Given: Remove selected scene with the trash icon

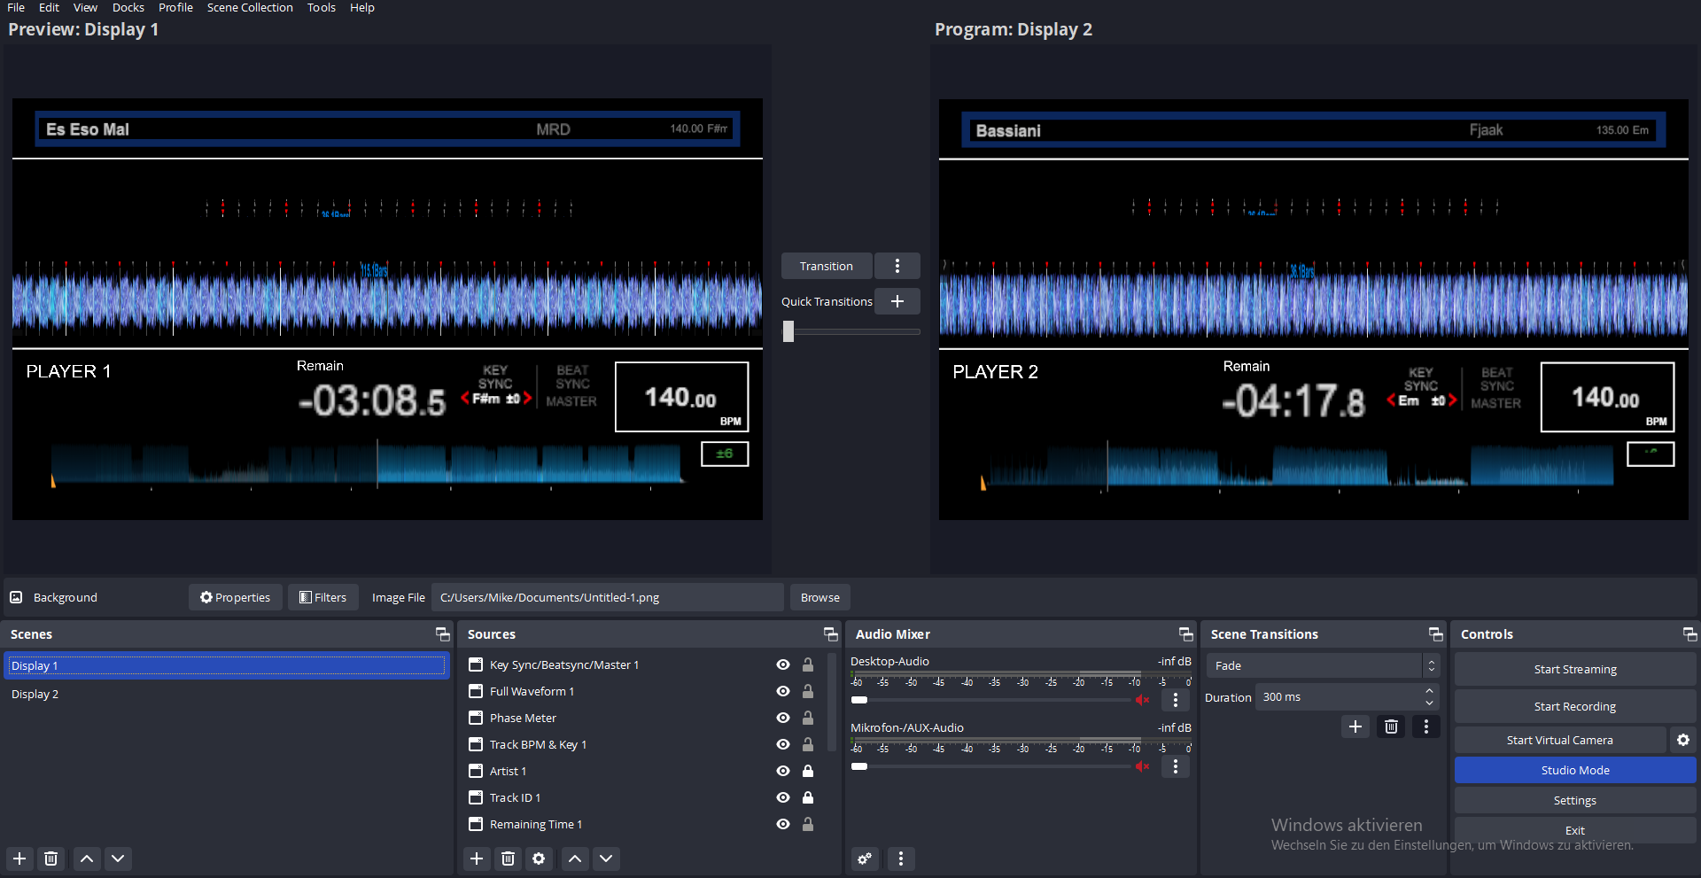Looking at the screenshot, I should (51, 859).
